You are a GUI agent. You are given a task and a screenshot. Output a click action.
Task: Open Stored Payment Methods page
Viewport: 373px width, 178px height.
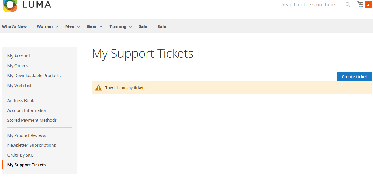[32, 120]
